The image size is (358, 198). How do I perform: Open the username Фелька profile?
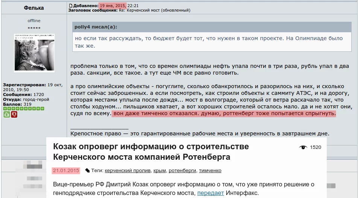pos(34,8)
